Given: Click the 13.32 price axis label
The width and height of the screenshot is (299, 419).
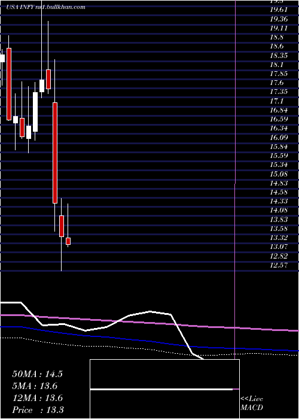Looking at the screenshot, I should pos(279,238).
